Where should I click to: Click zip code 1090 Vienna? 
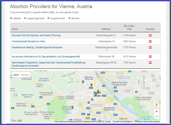click(x=129, y=41)
